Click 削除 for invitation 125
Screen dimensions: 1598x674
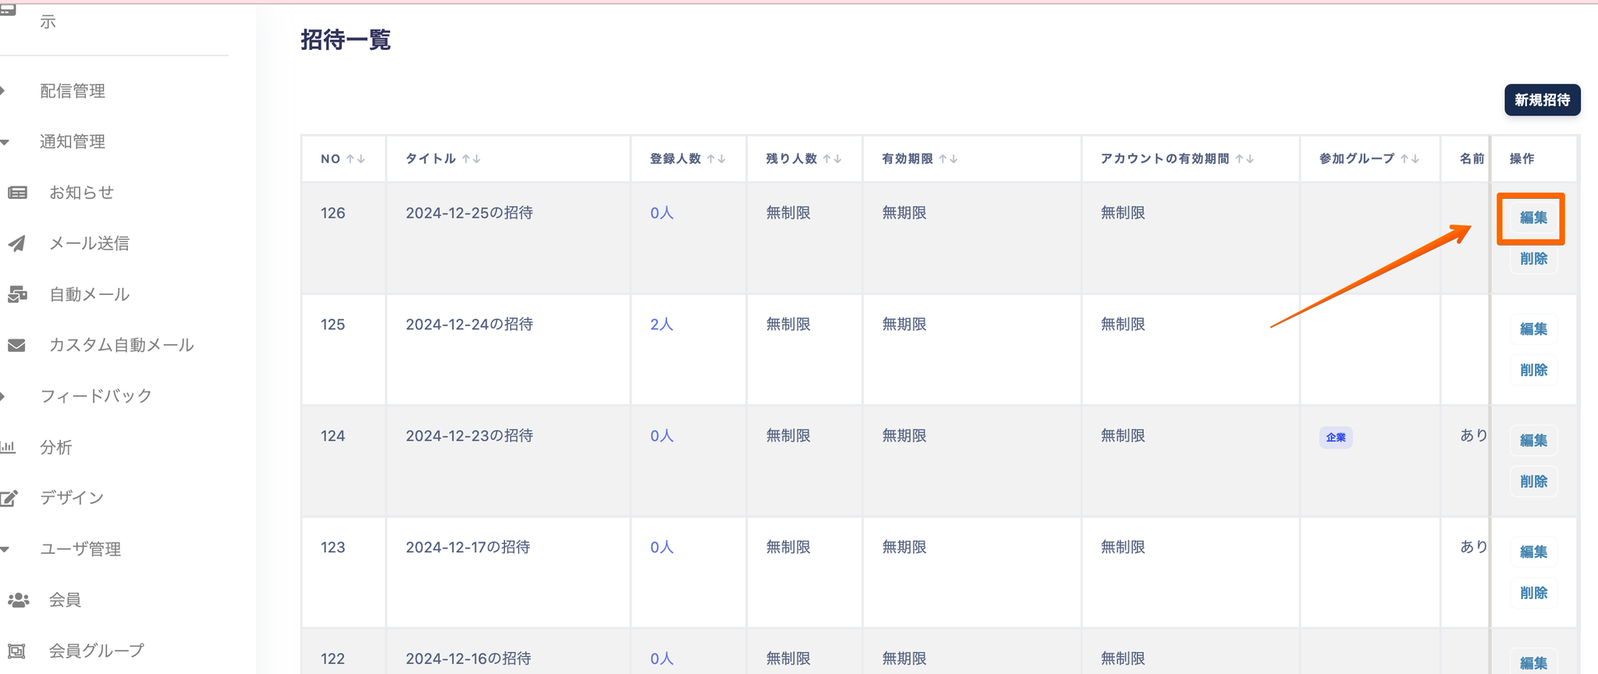1533,370
